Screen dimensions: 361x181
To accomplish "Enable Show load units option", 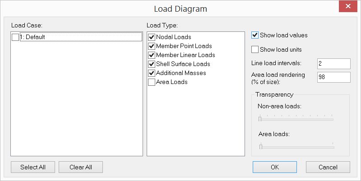I will pos(255,49).
